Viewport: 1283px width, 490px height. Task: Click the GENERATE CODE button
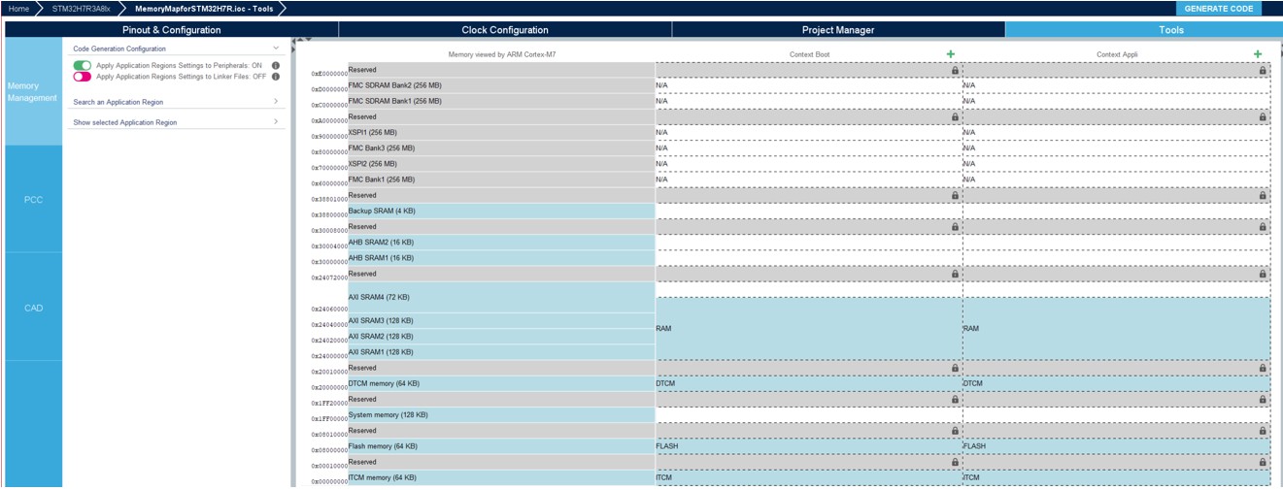[1220, 9]
